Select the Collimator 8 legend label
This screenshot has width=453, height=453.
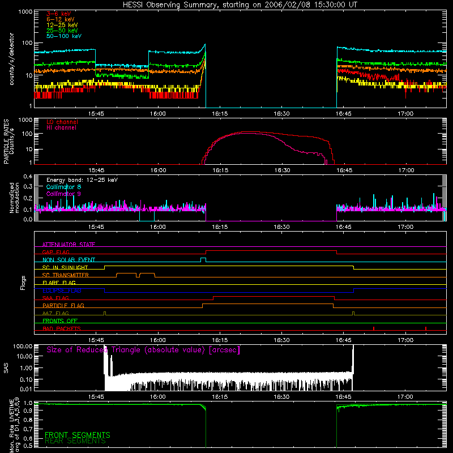tap(63, 187)
